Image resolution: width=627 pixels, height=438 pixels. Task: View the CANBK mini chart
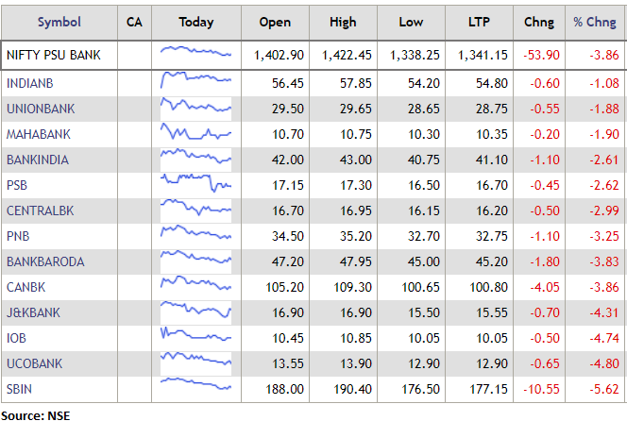point(195,286)
